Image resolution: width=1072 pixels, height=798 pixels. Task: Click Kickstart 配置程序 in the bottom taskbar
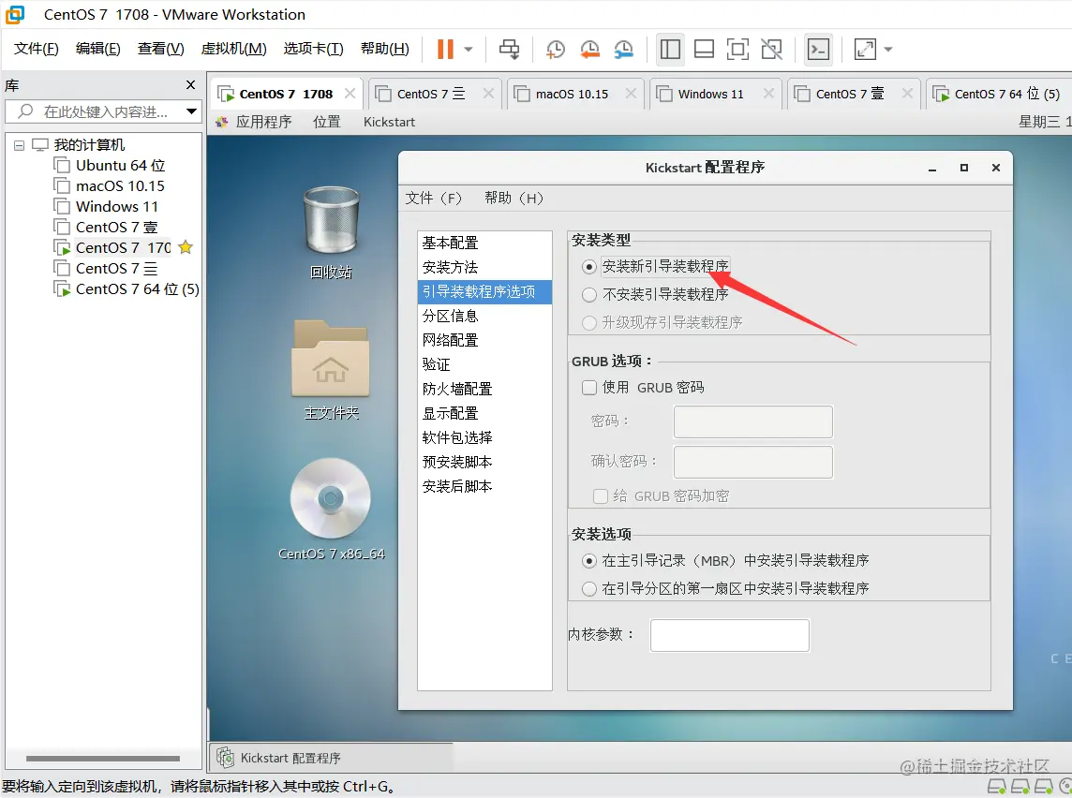pyautogui.click(x=330, y=758)
